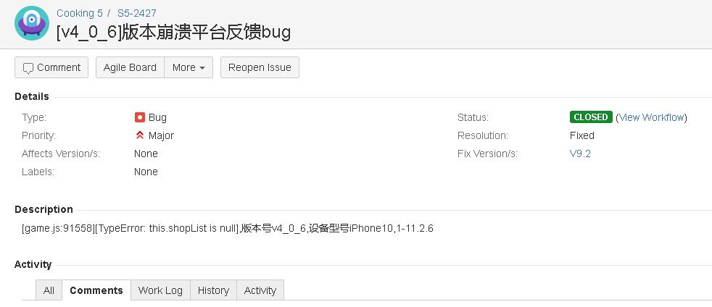Switch to the All activity tab

[49, 290]
